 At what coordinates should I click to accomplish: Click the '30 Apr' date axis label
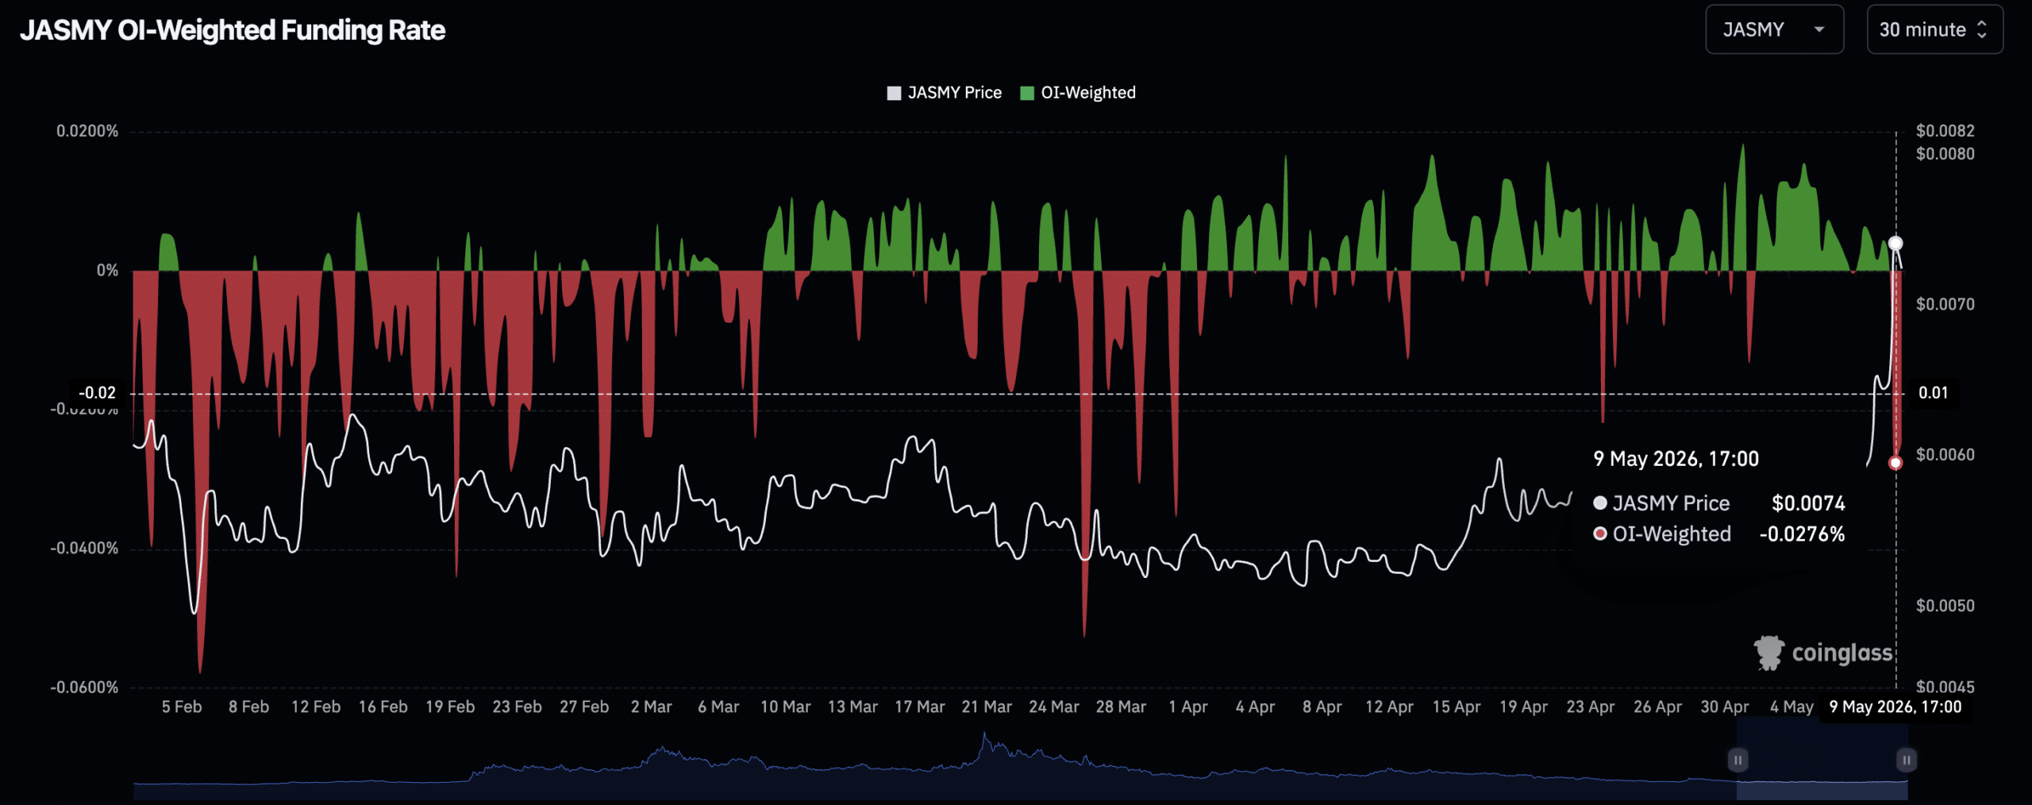1724,707
